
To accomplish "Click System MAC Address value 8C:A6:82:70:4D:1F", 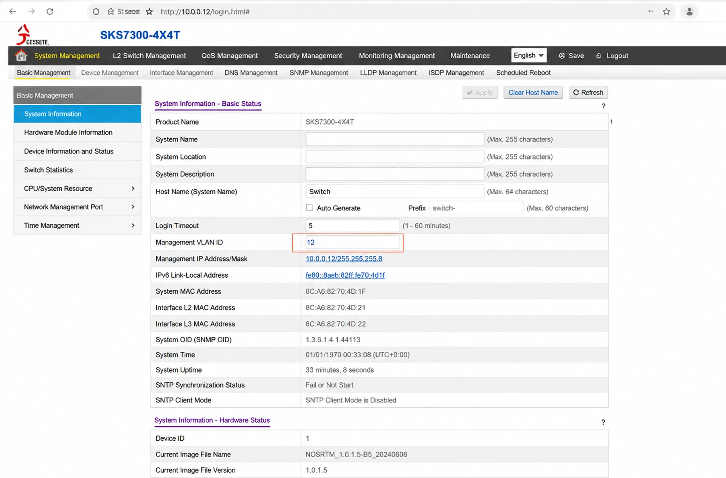I will [335, 291].
